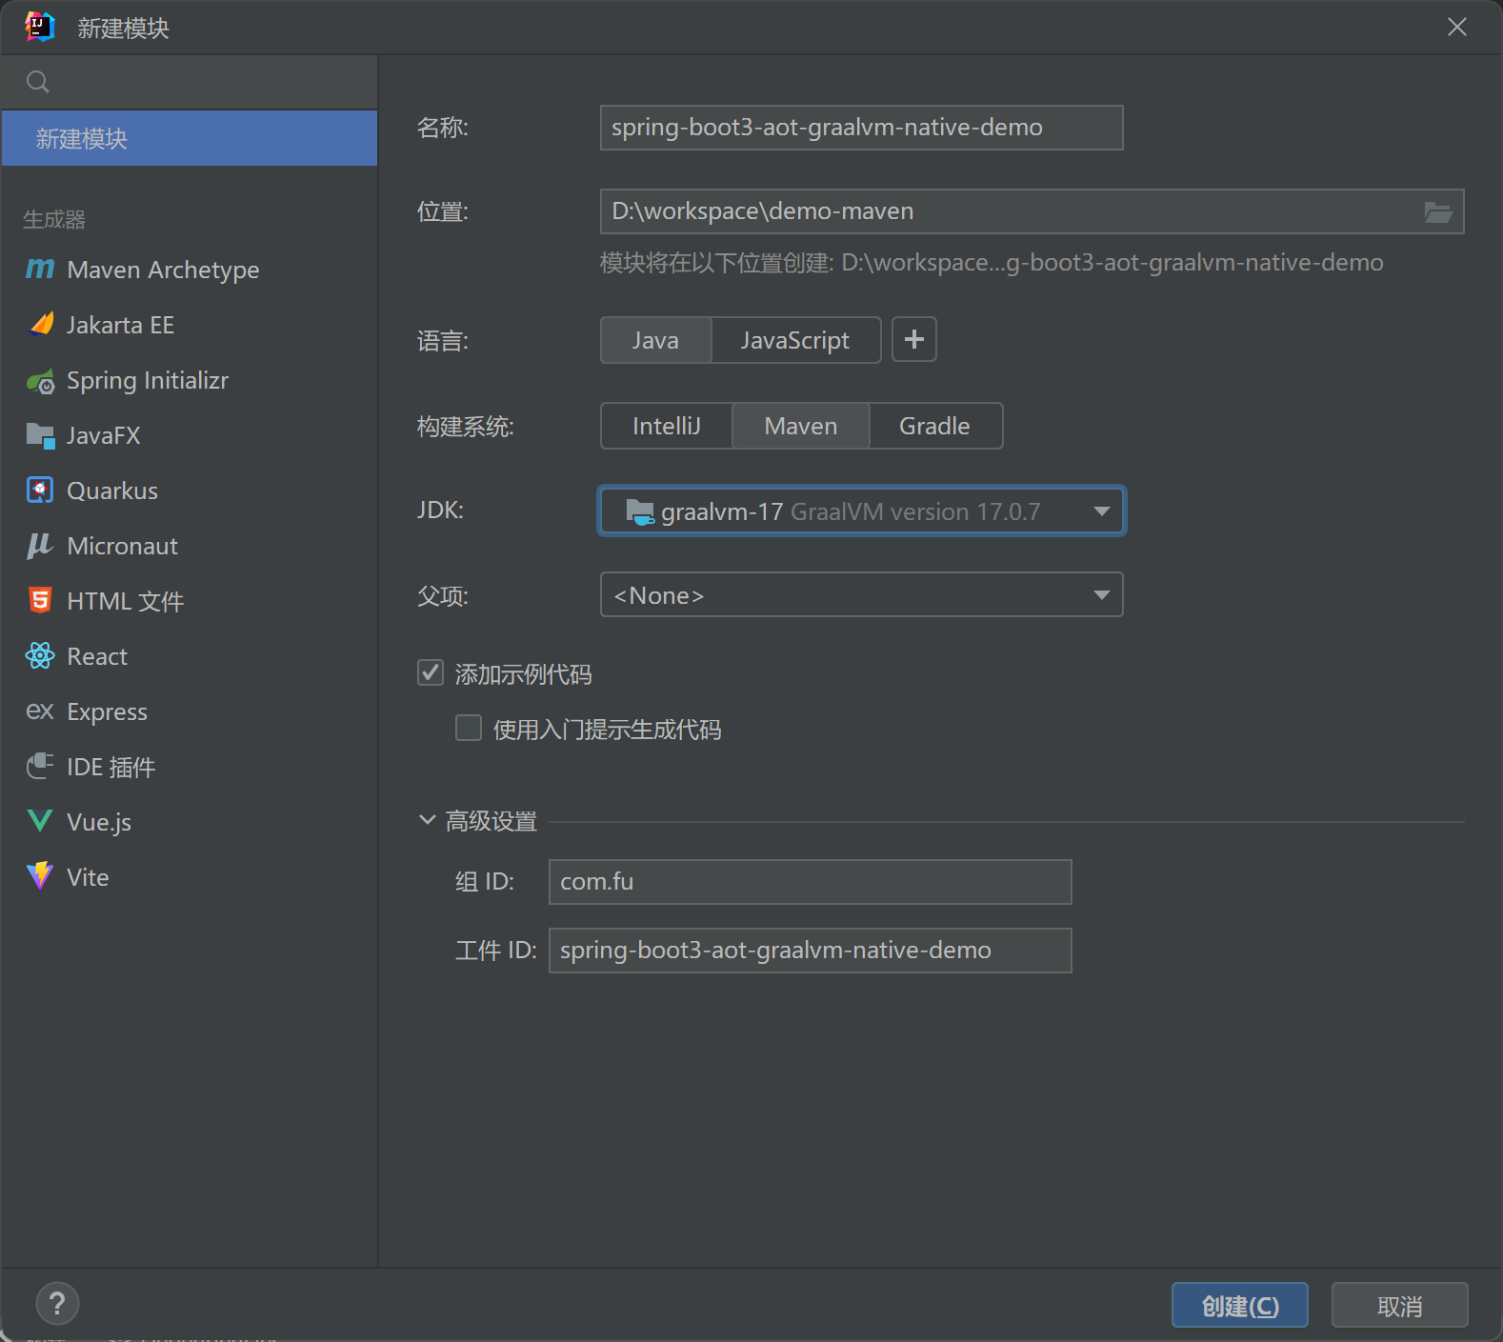Click the Create button
Viewport: 1503px width, 1342px height.
[1240, 1305]
